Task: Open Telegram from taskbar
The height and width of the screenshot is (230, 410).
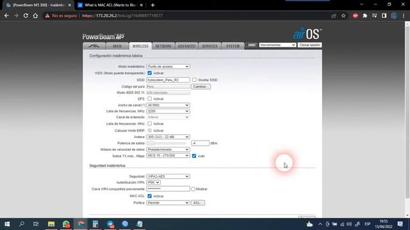Action: (x=110, y=224)
